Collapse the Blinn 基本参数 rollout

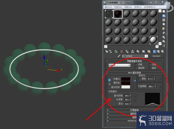click(x=135, y=73)
